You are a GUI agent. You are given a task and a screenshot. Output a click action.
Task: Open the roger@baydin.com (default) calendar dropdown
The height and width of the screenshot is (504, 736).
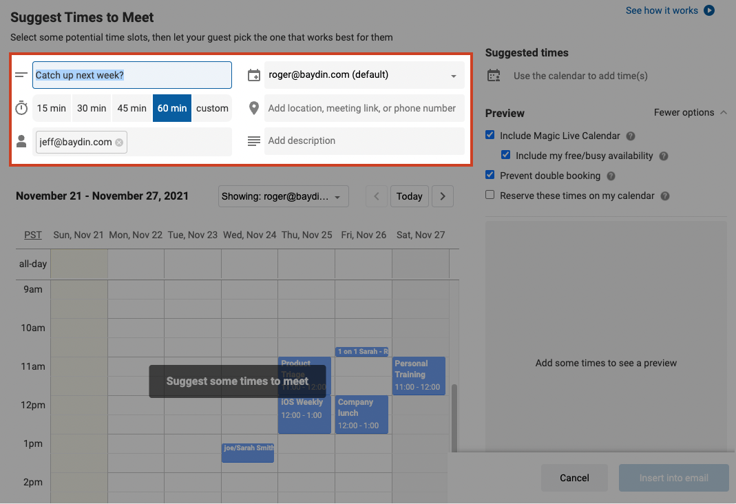click(x=364, y=75)
